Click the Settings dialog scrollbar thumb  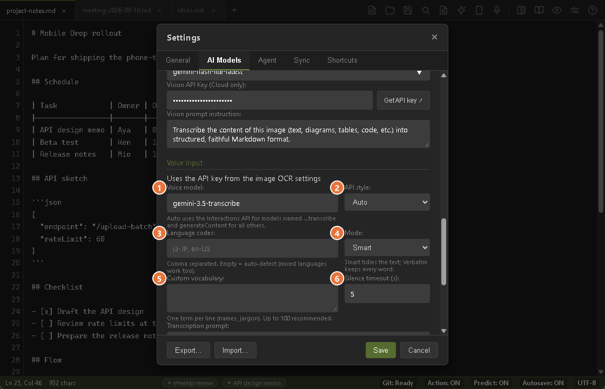click(443, 252)
